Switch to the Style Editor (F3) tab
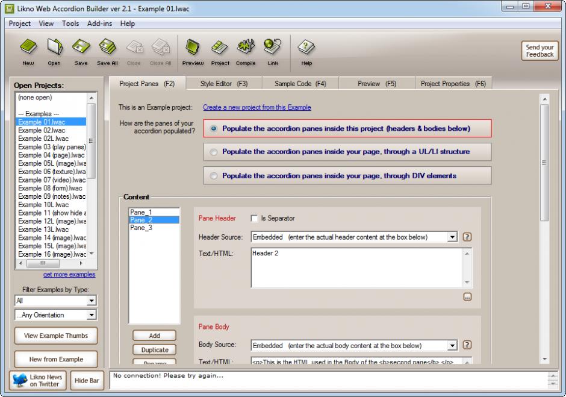Screen dimensions: 566x397 [224, 84]
